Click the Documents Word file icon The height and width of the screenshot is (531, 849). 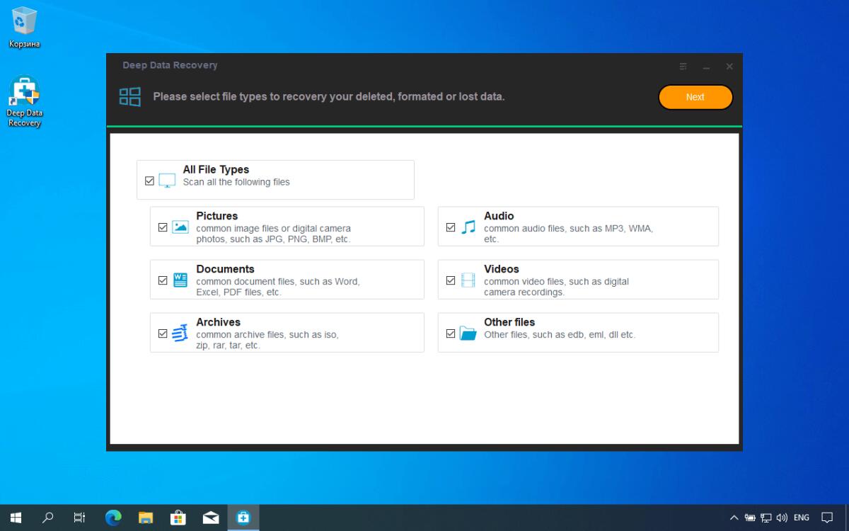(x=180, y=280)
